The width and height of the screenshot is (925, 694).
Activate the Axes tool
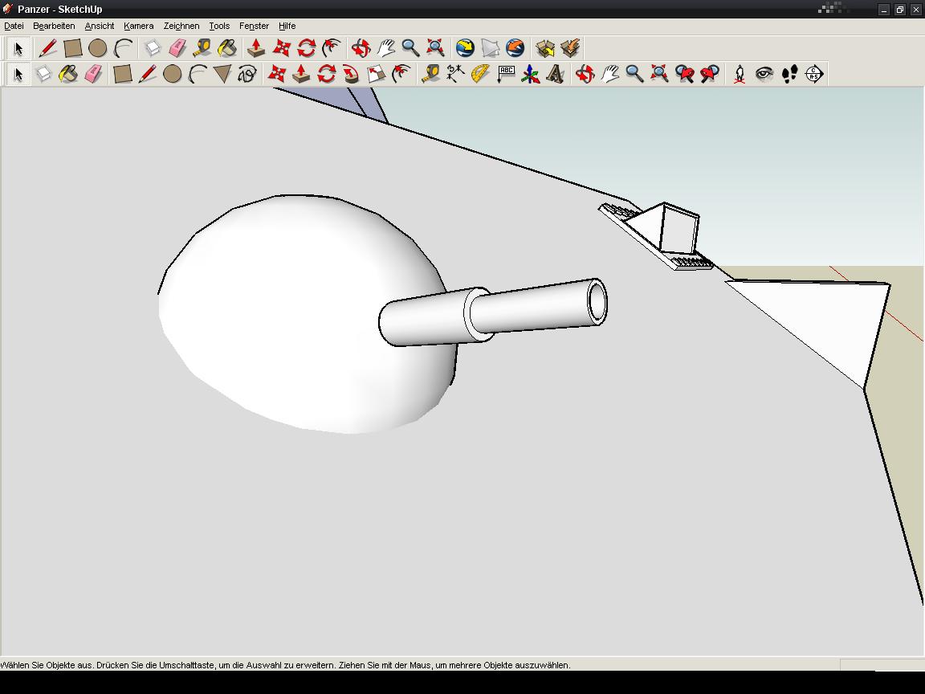pyautogui.click(x=530, y=75)
